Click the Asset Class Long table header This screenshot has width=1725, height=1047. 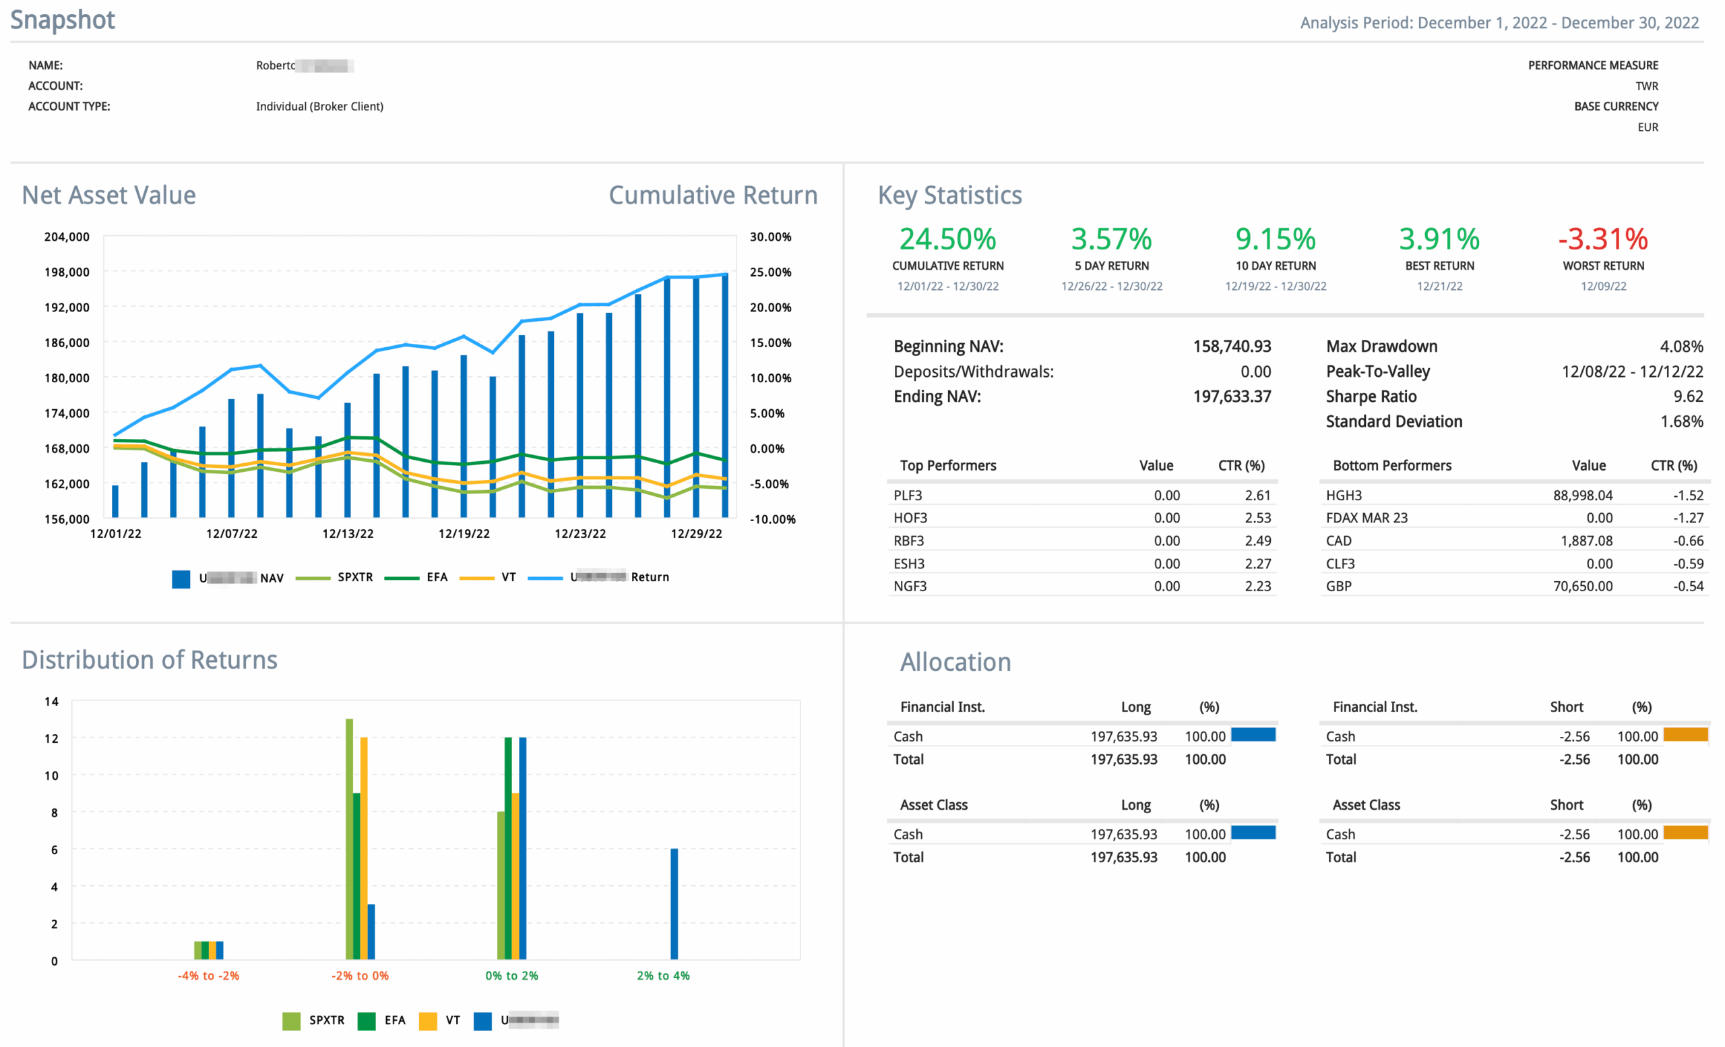[1135, 805]
